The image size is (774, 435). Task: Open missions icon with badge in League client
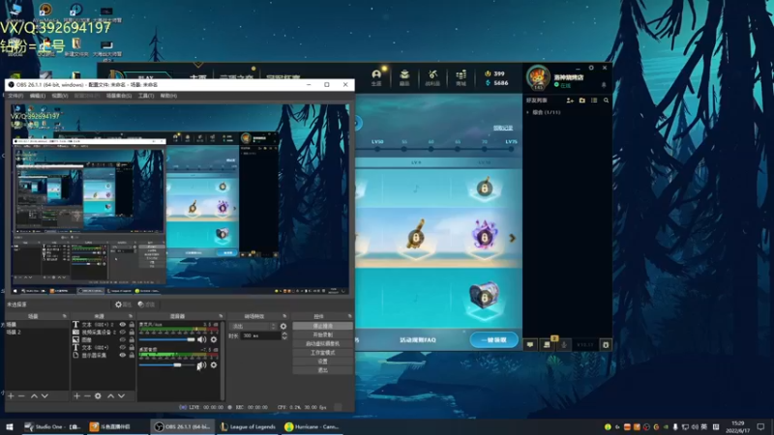[x=547, y=344]
